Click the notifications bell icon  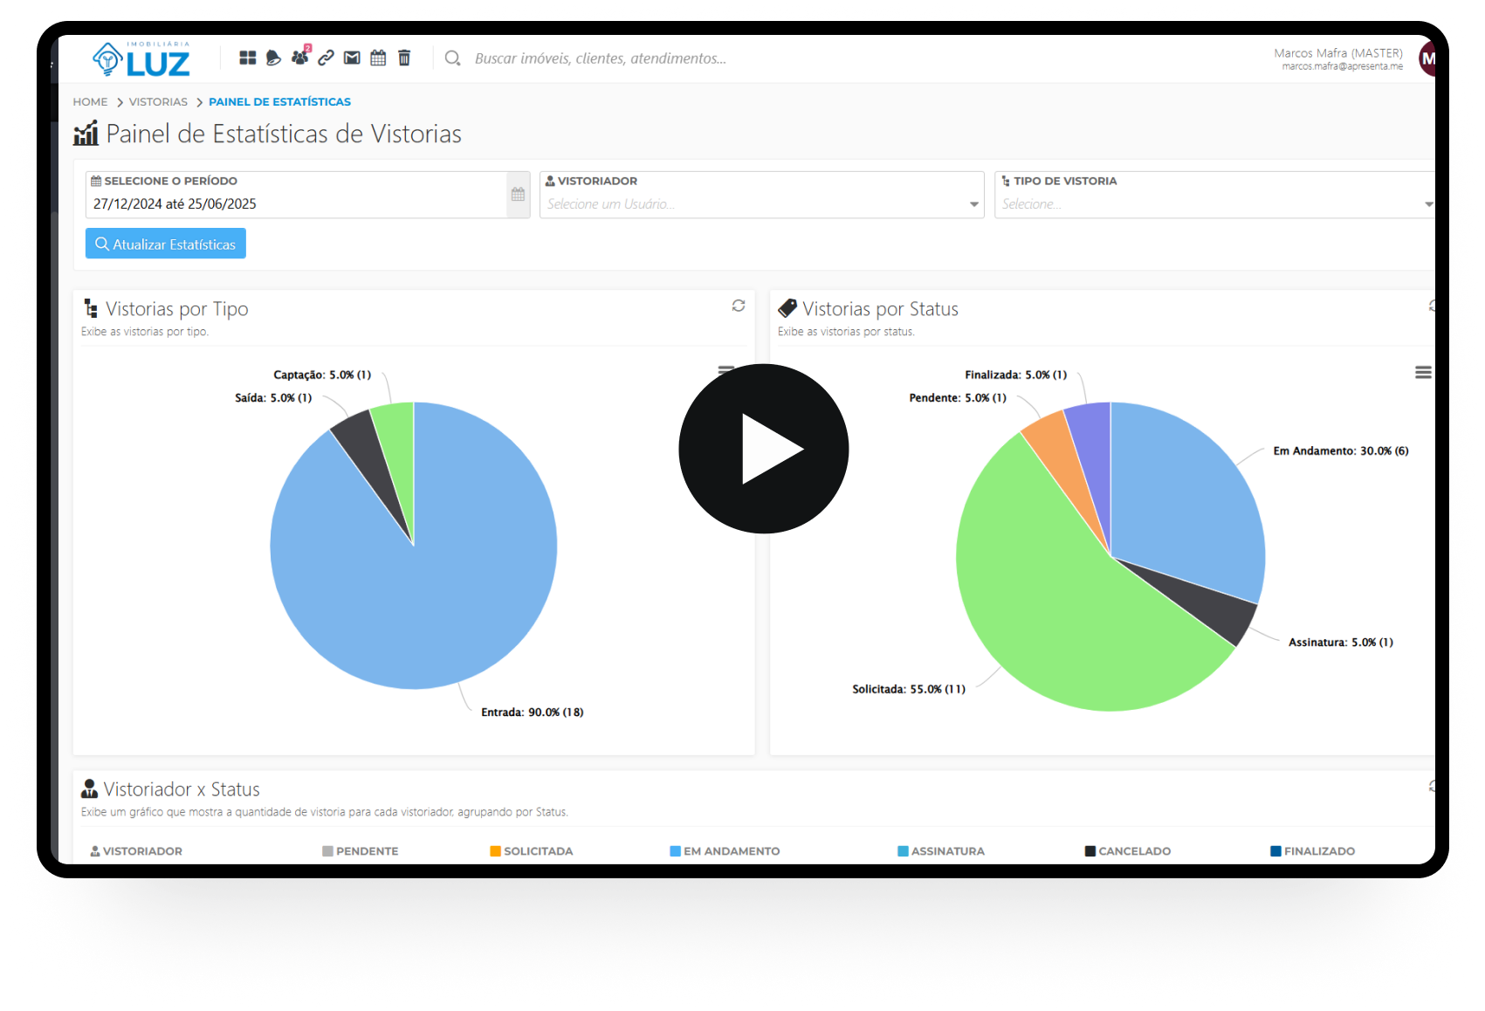(273, 58)
